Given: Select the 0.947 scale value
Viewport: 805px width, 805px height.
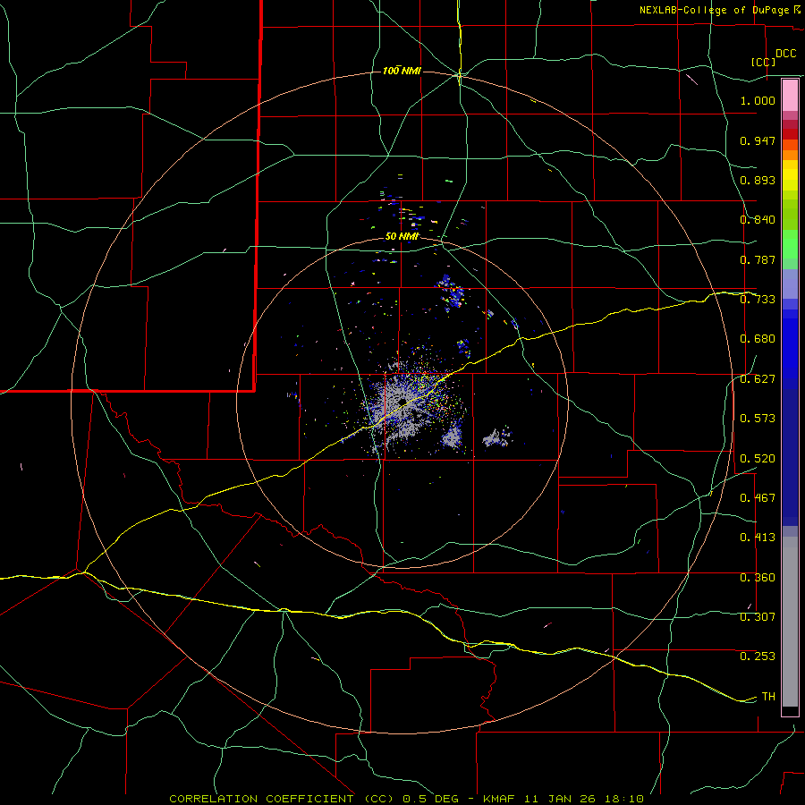Looking at the screenshot, I should pyautogui.click(x=758, y=140).
